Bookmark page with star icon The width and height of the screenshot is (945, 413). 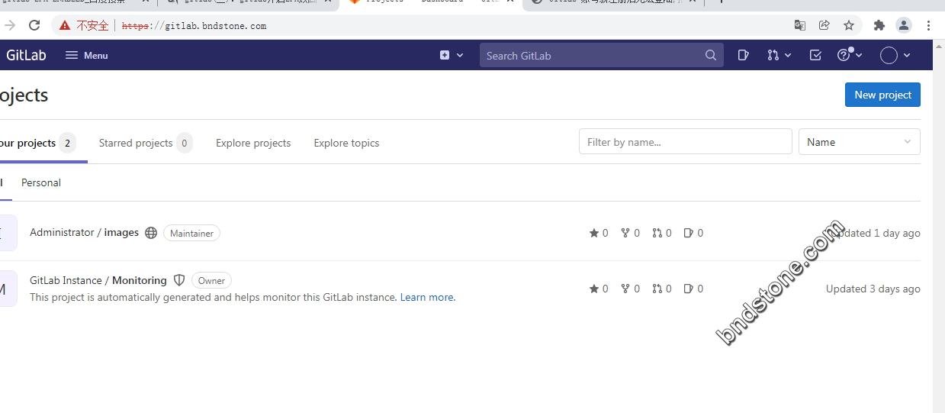(848, 25)
